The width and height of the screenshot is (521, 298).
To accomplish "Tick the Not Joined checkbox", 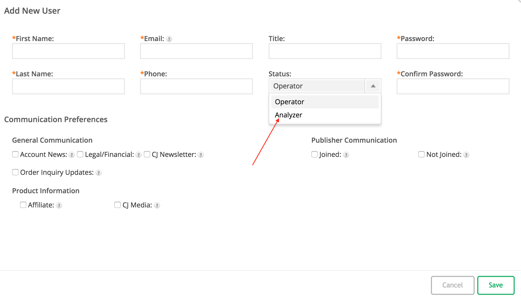I will (421, 154).
